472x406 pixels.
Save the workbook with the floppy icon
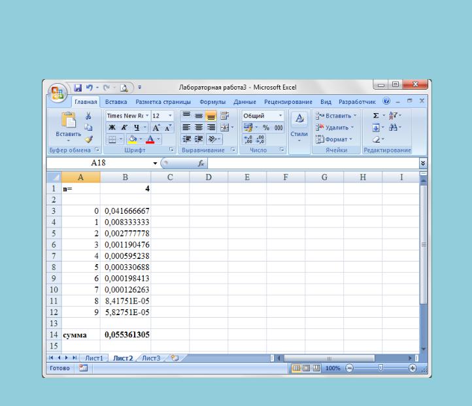pyautogui.click(x=78, y=88)
